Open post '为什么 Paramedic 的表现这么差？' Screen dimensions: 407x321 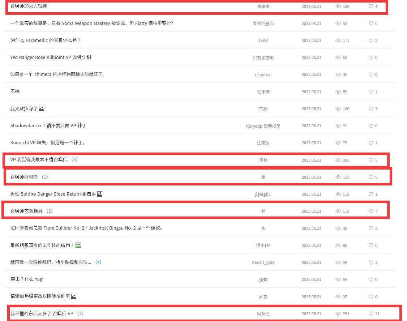(x=46, y=40)
